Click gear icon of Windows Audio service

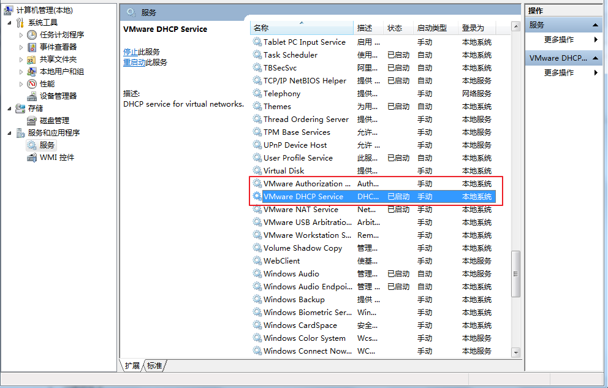click(257, 273)
